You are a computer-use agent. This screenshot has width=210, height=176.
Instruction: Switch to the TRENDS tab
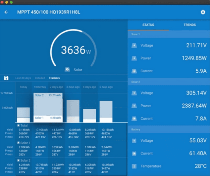tap(189, 25)
